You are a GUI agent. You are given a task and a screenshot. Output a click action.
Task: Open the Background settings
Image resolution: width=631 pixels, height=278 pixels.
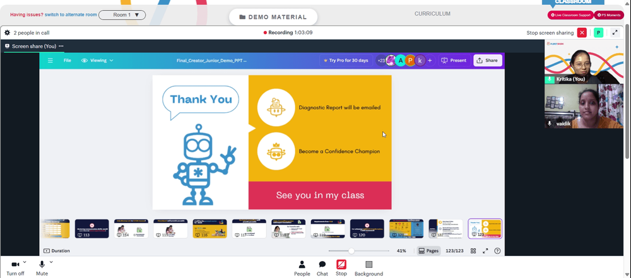pos(369,269)
